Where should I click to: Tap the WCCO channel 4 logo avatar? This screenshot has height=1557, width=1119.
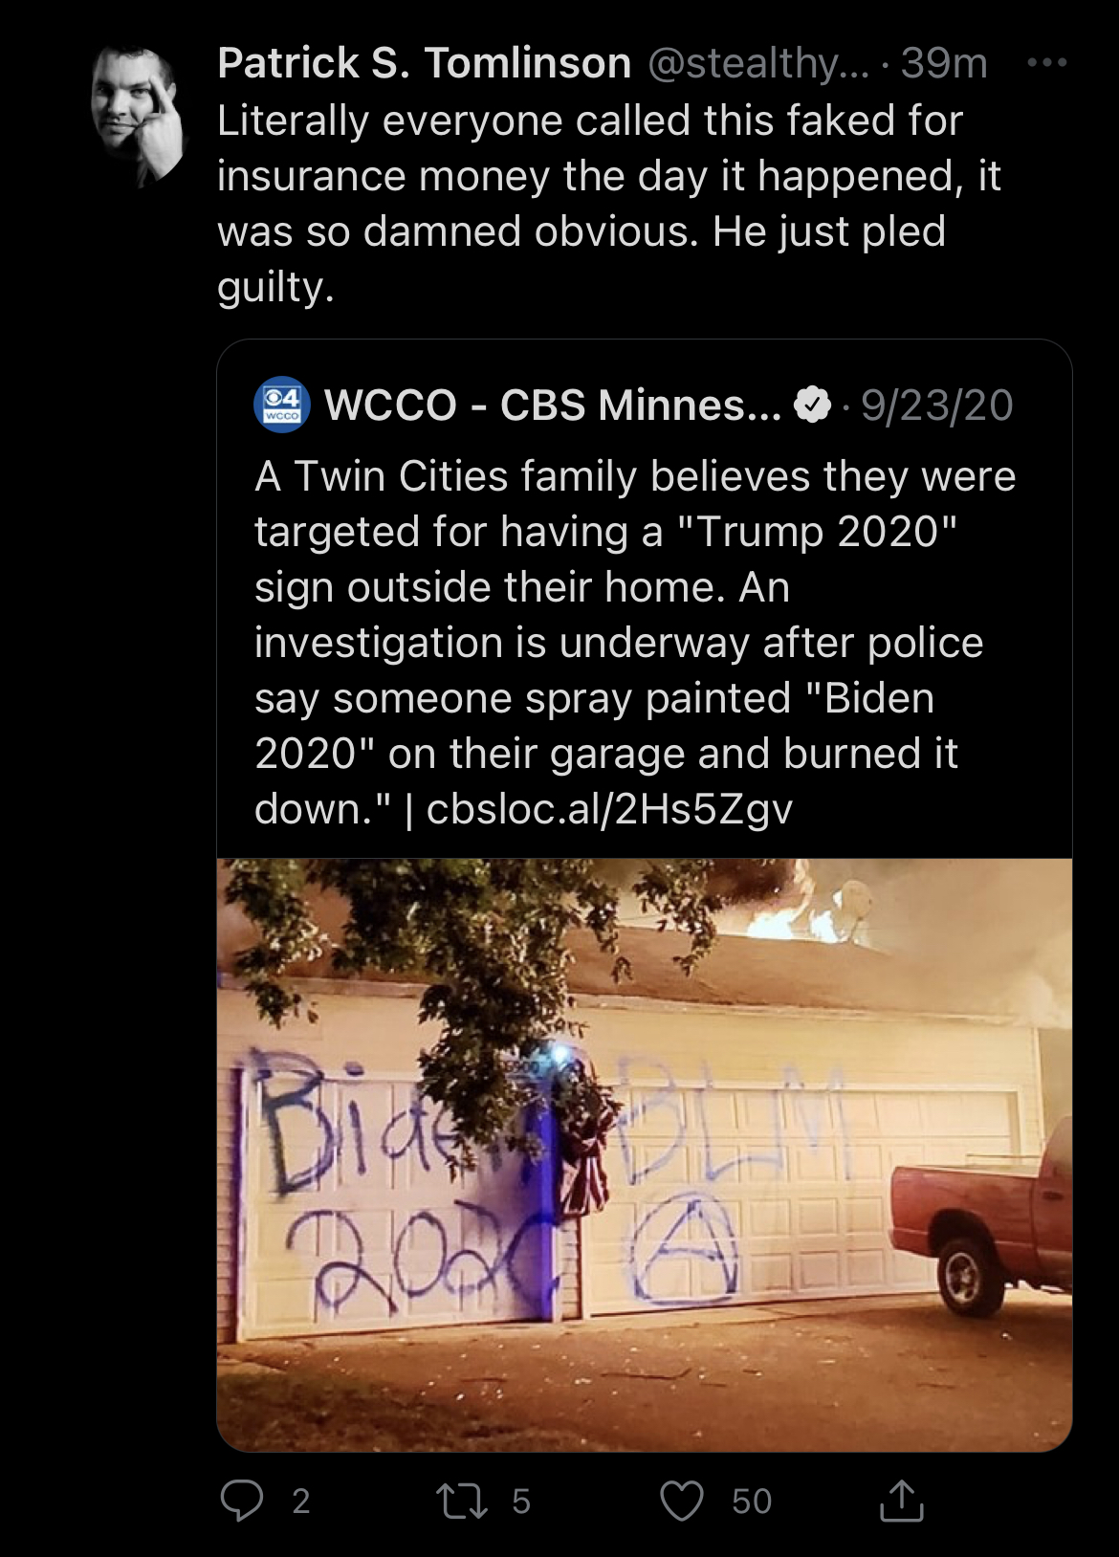[281, 405]
